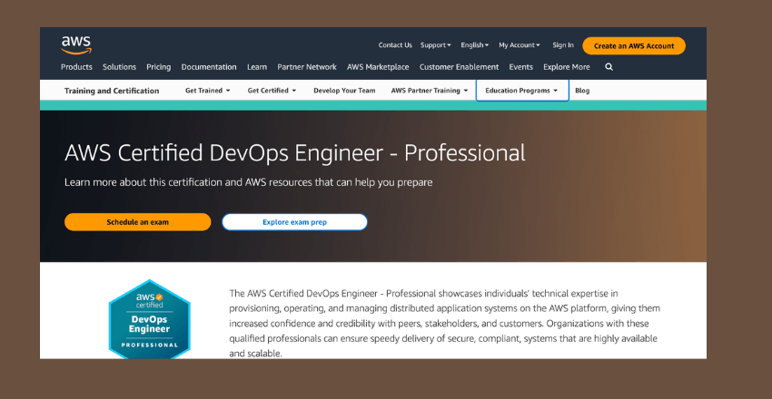Go to AWS Marketplace
772x399 pixels.
click(x=378, y=67)
